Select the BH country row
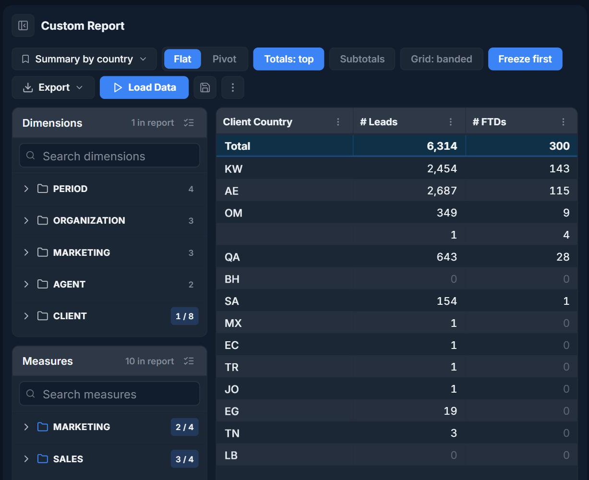This screenshot has width=589, height=480. [x=397, y=279]
